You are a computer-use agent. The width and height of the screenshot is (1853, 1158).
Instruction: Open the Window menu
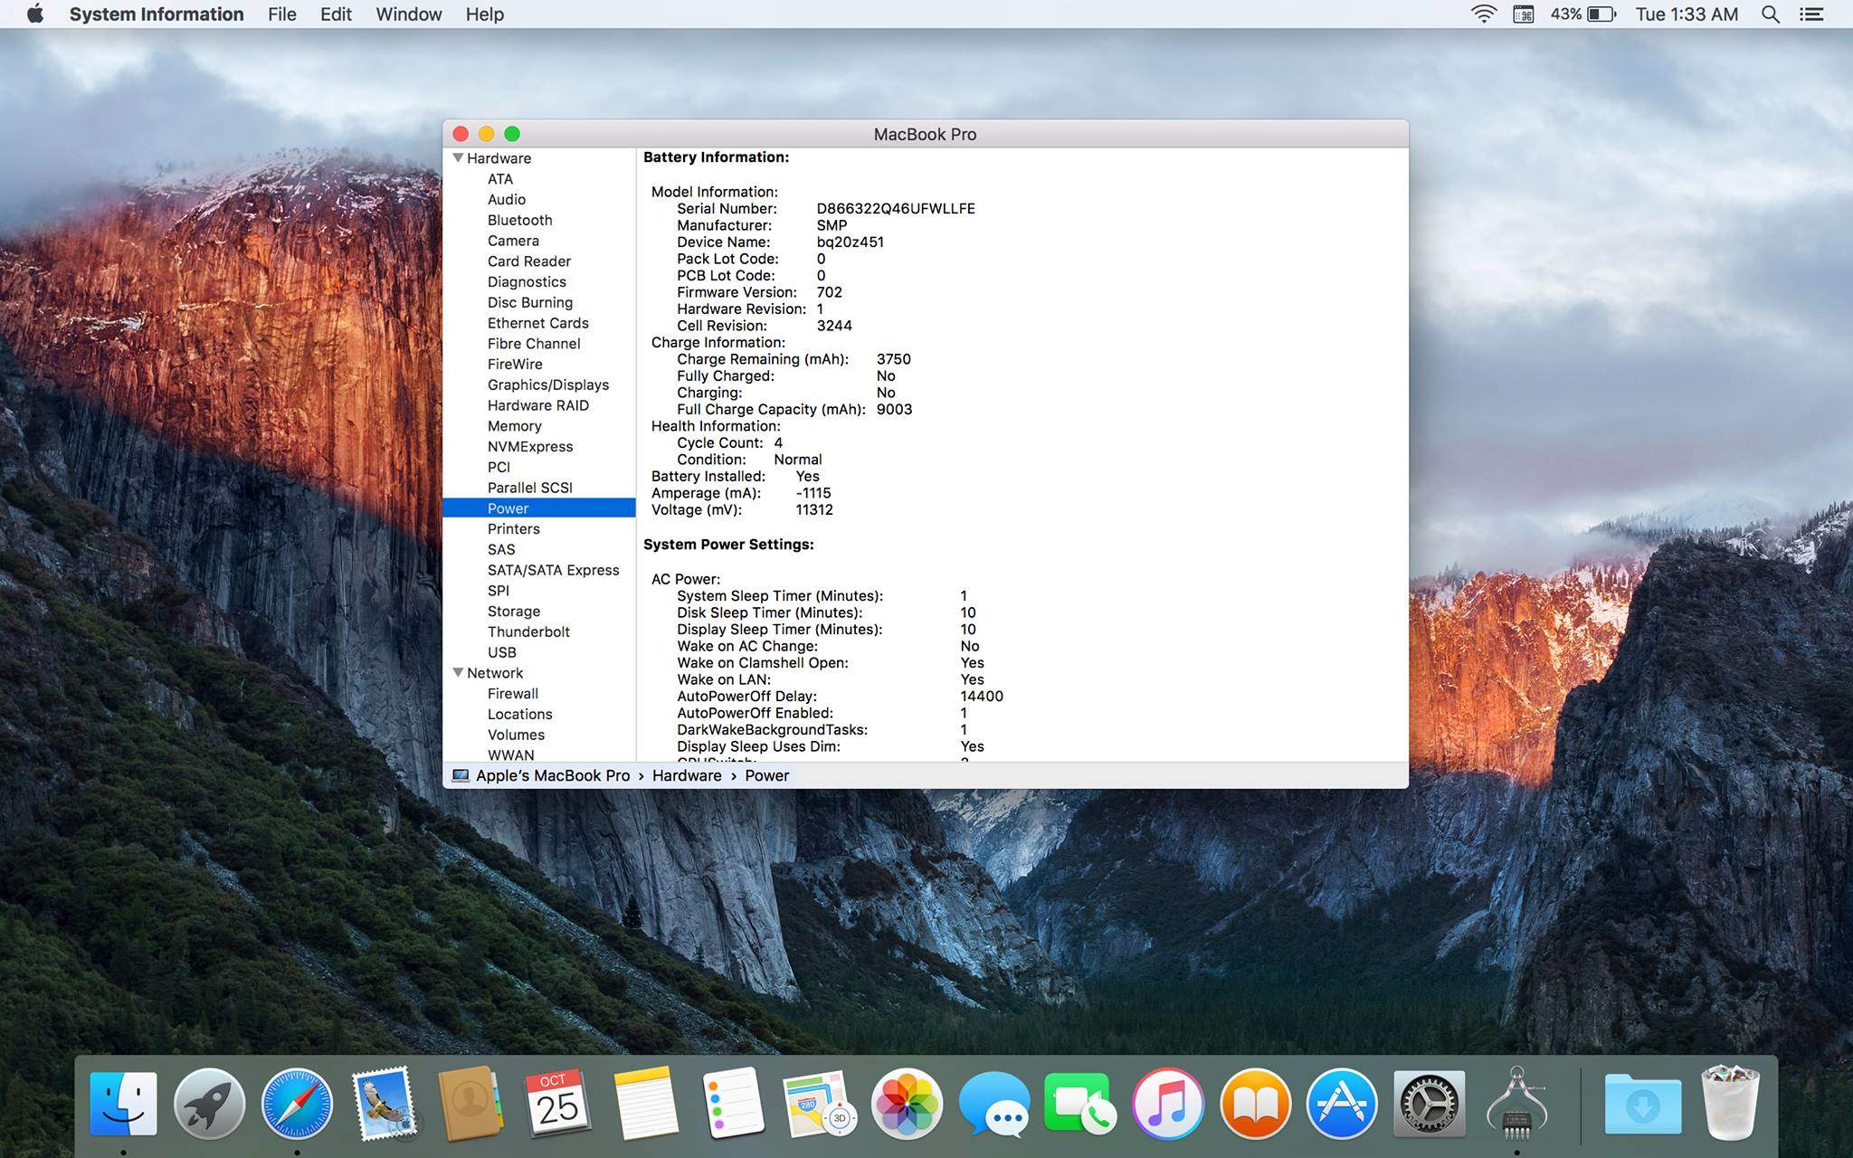(408, 14)
